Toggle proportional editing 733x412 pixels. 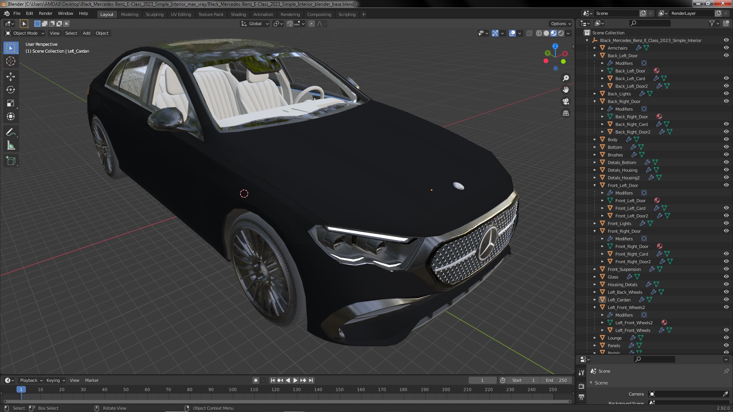point(312,24)
